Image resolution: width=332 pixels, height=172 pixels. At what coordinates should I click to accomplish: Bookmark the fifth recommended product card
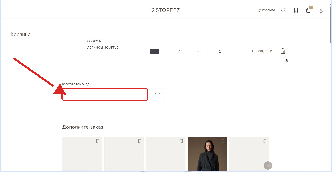(x=265, y=141)
